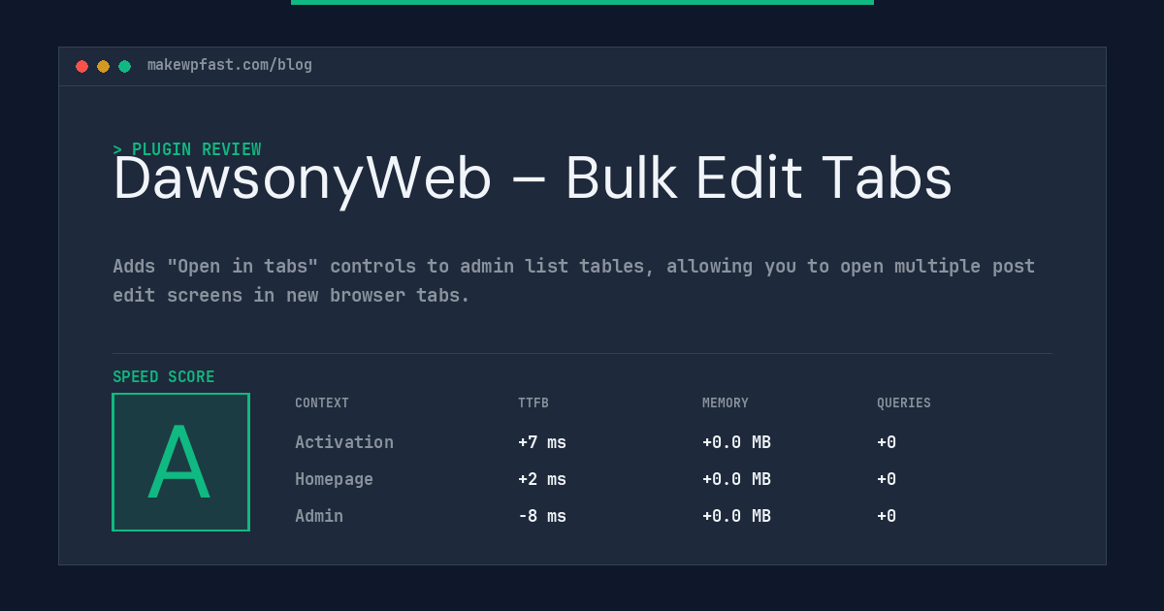Click the grade A score box

click(180, 462)
